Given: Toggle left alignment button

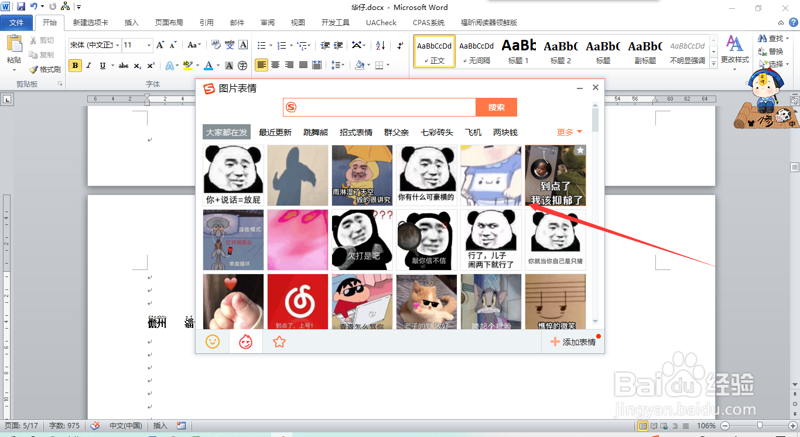Looking at the screenshot, I should click(x=261, y=65).
